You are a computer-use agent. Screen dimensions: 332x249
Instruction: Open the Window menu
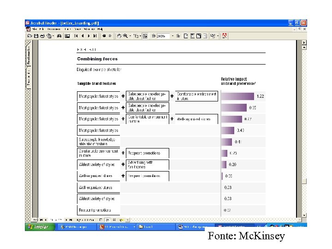[89, 29]
